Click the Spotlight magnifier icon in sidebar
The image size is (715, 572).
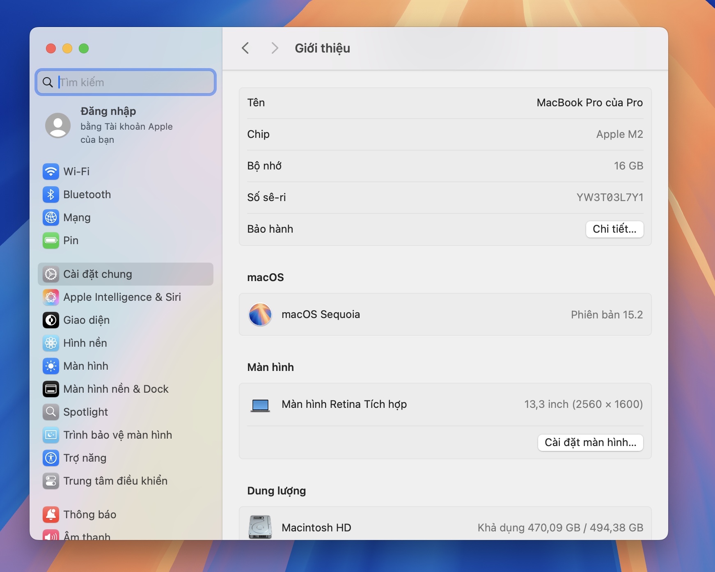[x=51, y=412]
